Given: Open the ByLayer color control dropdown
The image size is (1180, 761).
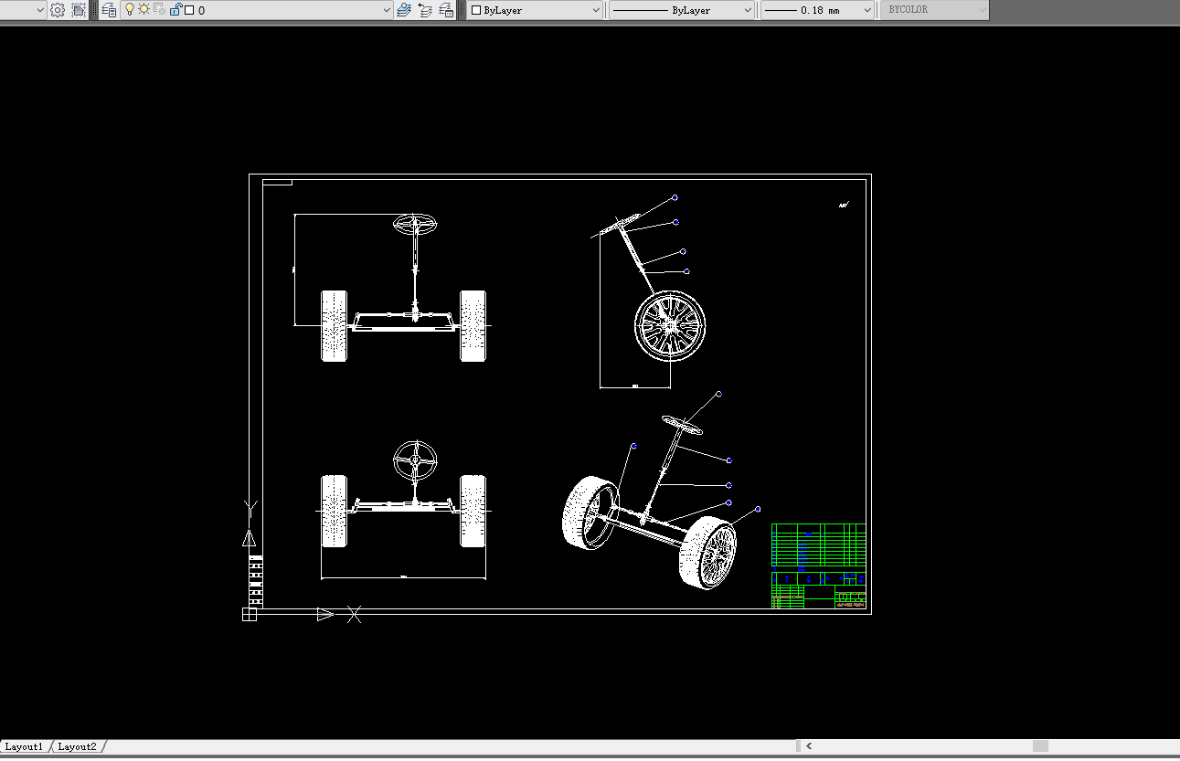Looking at the screenshot, I should pyautogui.click(x=535, y=10).
